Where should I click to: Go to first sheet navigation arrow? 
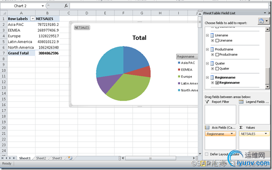pos(2,158)
